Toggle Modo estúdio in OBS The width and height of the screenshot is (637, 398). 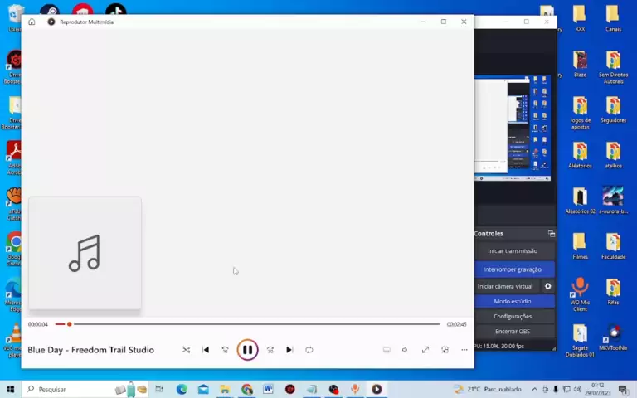[513, 301]
